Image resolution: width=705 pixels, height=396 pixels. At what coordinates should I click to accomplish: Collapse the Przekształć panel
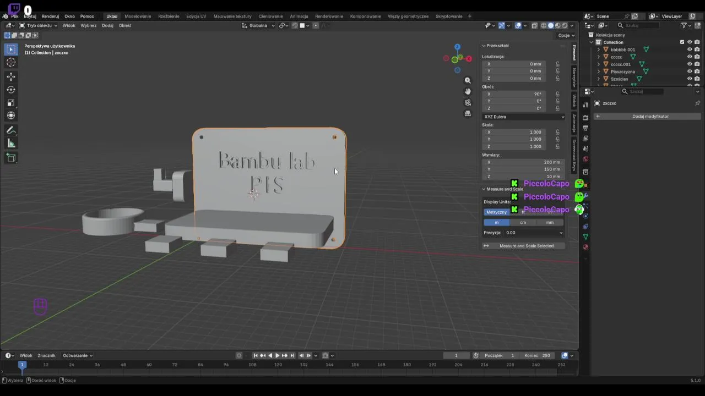click(x=484, y=46)
